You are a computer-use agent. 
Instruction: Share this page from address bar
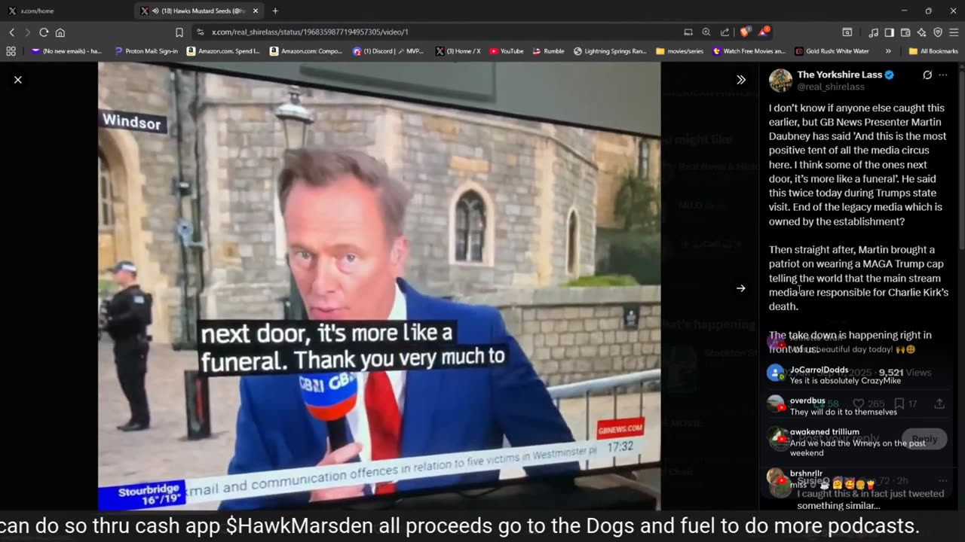coord(725,32)
